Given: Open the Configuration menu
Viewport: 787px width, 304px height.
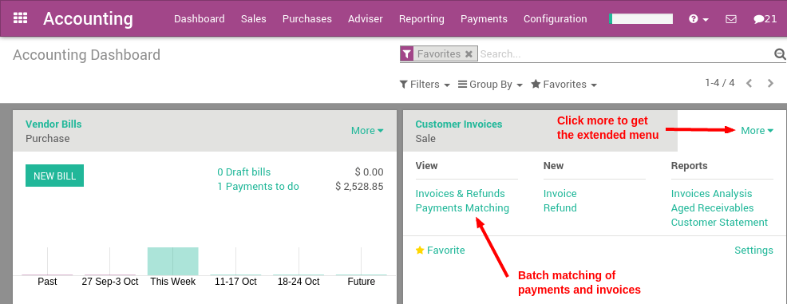Looking at the screenshot, I should [x=555, y=18].
